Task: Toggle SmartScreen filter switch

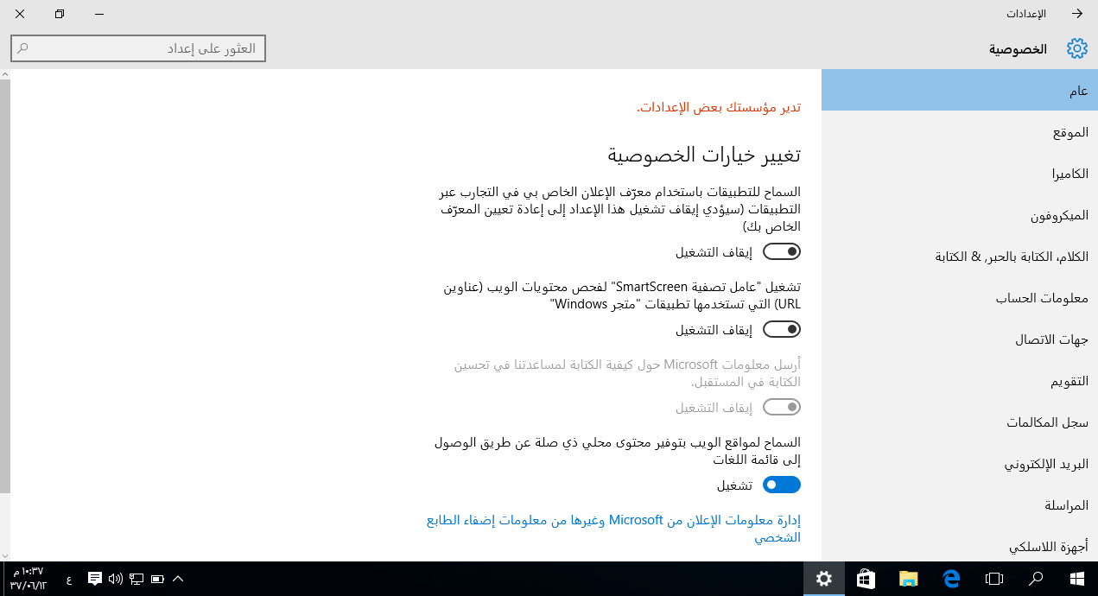Action: [782, 329]
